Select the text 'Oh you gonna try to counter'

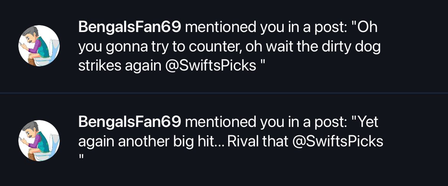tap(229, 37)
